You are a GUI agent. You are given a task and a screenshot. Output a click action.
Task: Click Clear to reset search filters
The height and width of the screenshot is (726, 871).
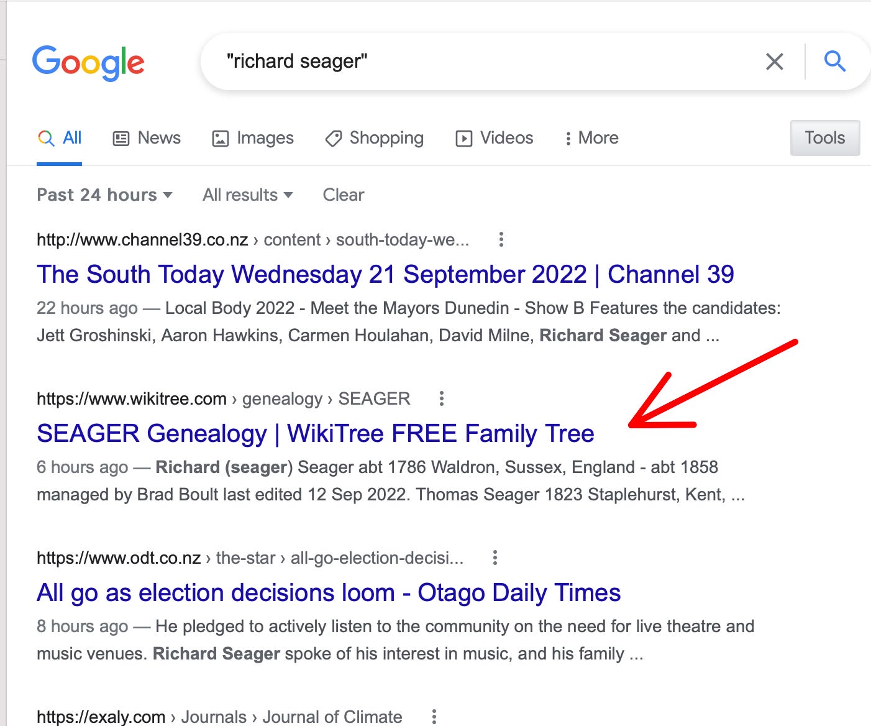[344, 195]
